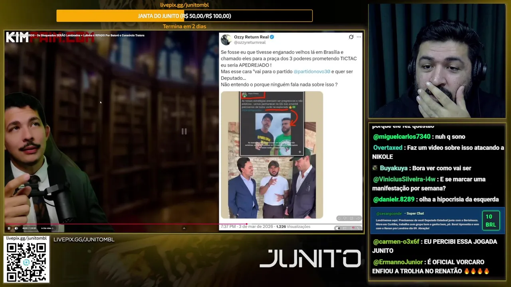Click the 1.226 Visualizações view count
This screenshot has width=511, height=287.
[x=293, y=226]
